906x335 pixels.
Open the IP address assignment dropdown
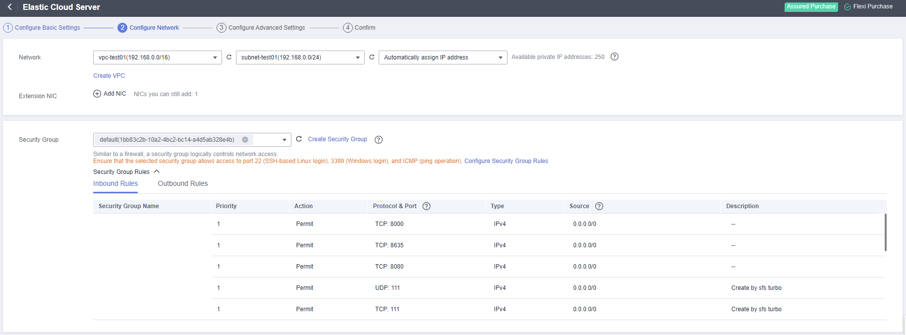443,57
